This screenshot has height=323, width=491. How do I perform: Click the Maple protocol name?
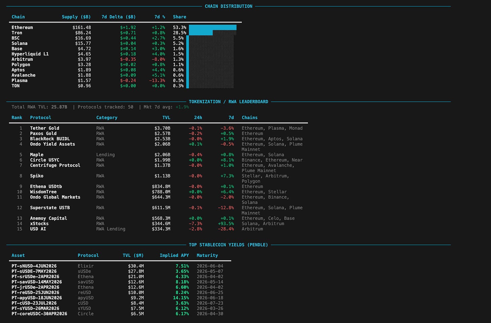pyautogui.click(x=37, y=155)
